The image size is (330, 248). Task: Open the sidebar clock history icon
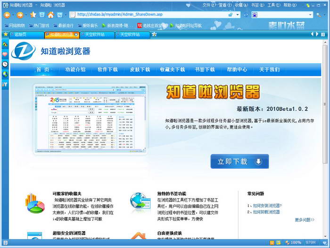click(5, 64)
